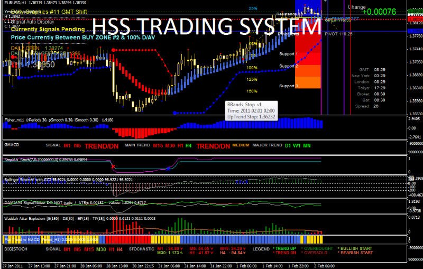Click tooltip line 'Time: 2011.02.01 02:00'
Viewport: 423px width, 269px height.
coord(251,111)
